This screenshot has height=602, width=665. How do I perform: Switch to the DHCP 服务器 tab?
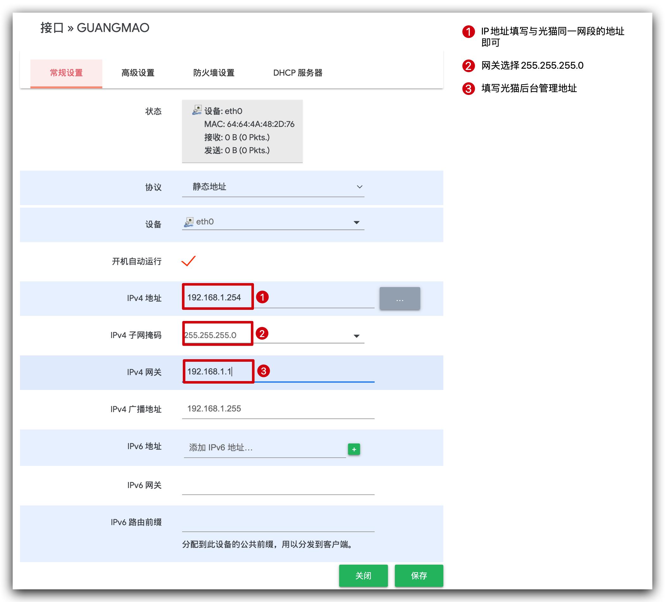coord(298,73)
